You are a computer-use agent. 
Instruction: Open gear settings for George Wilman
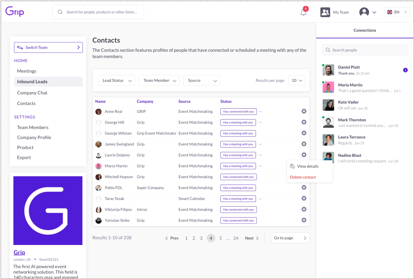click(x=304, y=133)
